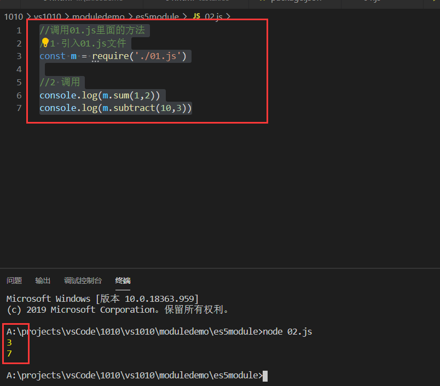Viewport: 440px width, 386px height.
Task: Click breadcrumb file 02.js
Action: tap(213, 17)
